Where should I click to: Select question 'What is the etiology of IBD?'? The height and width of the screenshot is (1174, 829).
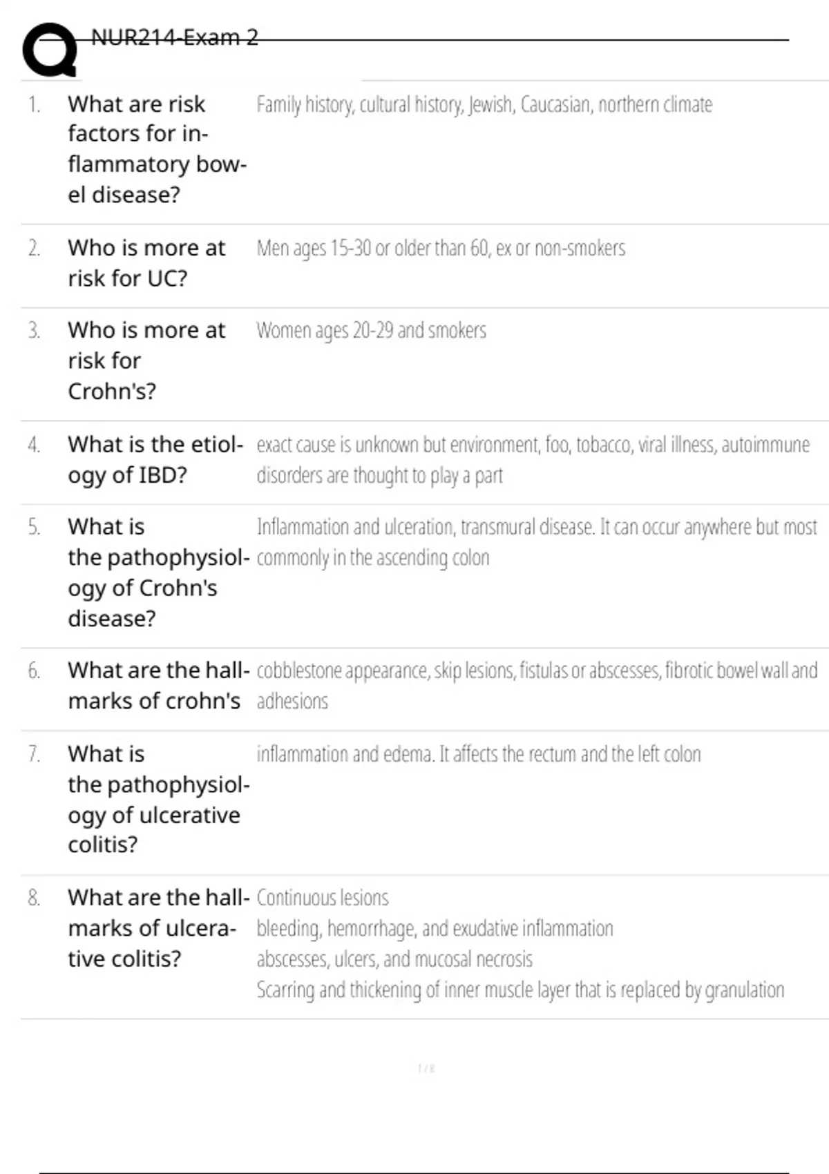155,459
